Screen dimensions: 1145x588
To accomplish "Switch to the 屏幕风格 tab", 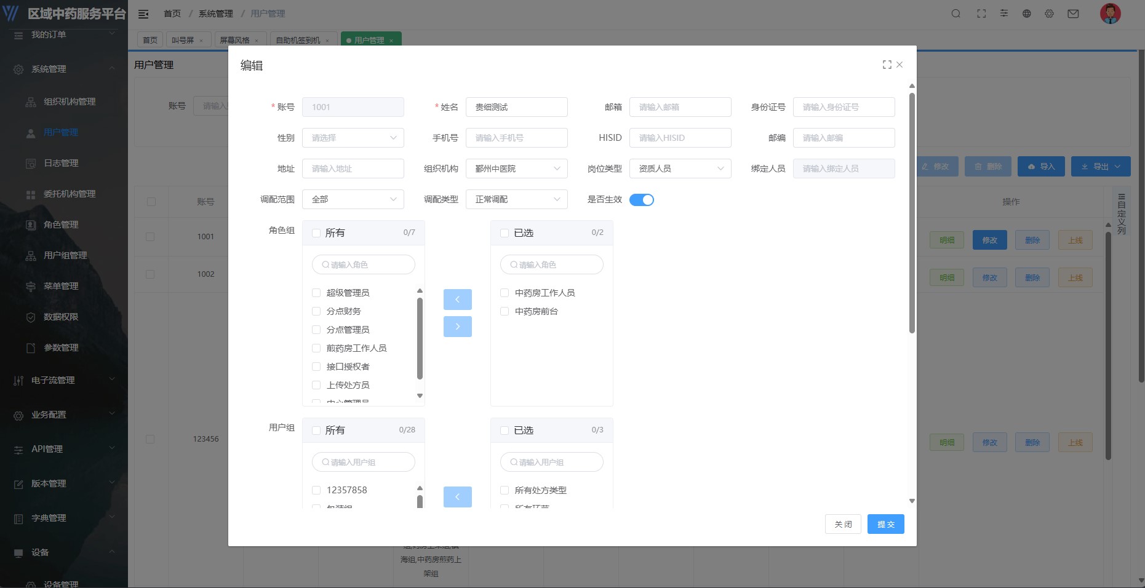I will click(x=236, y=40).
